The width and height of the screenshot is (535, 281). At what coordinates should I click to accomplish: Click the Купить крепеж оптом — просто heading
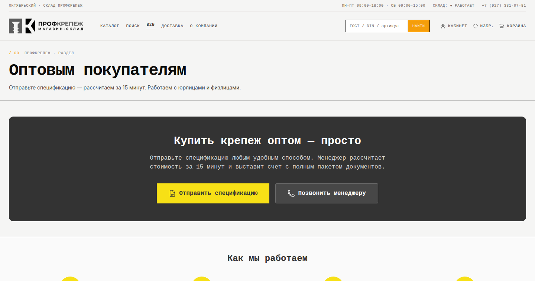(267, 141)
